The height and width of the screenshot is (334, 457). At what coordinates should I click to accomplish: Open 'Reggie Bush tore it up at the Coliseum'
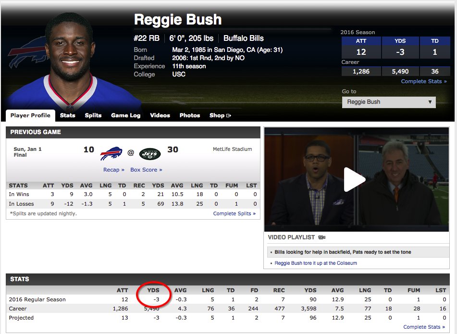[x=316, y=263]
